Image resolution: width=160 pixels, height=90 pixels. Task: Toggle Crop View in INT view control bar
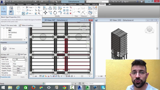tap(53, 76)
